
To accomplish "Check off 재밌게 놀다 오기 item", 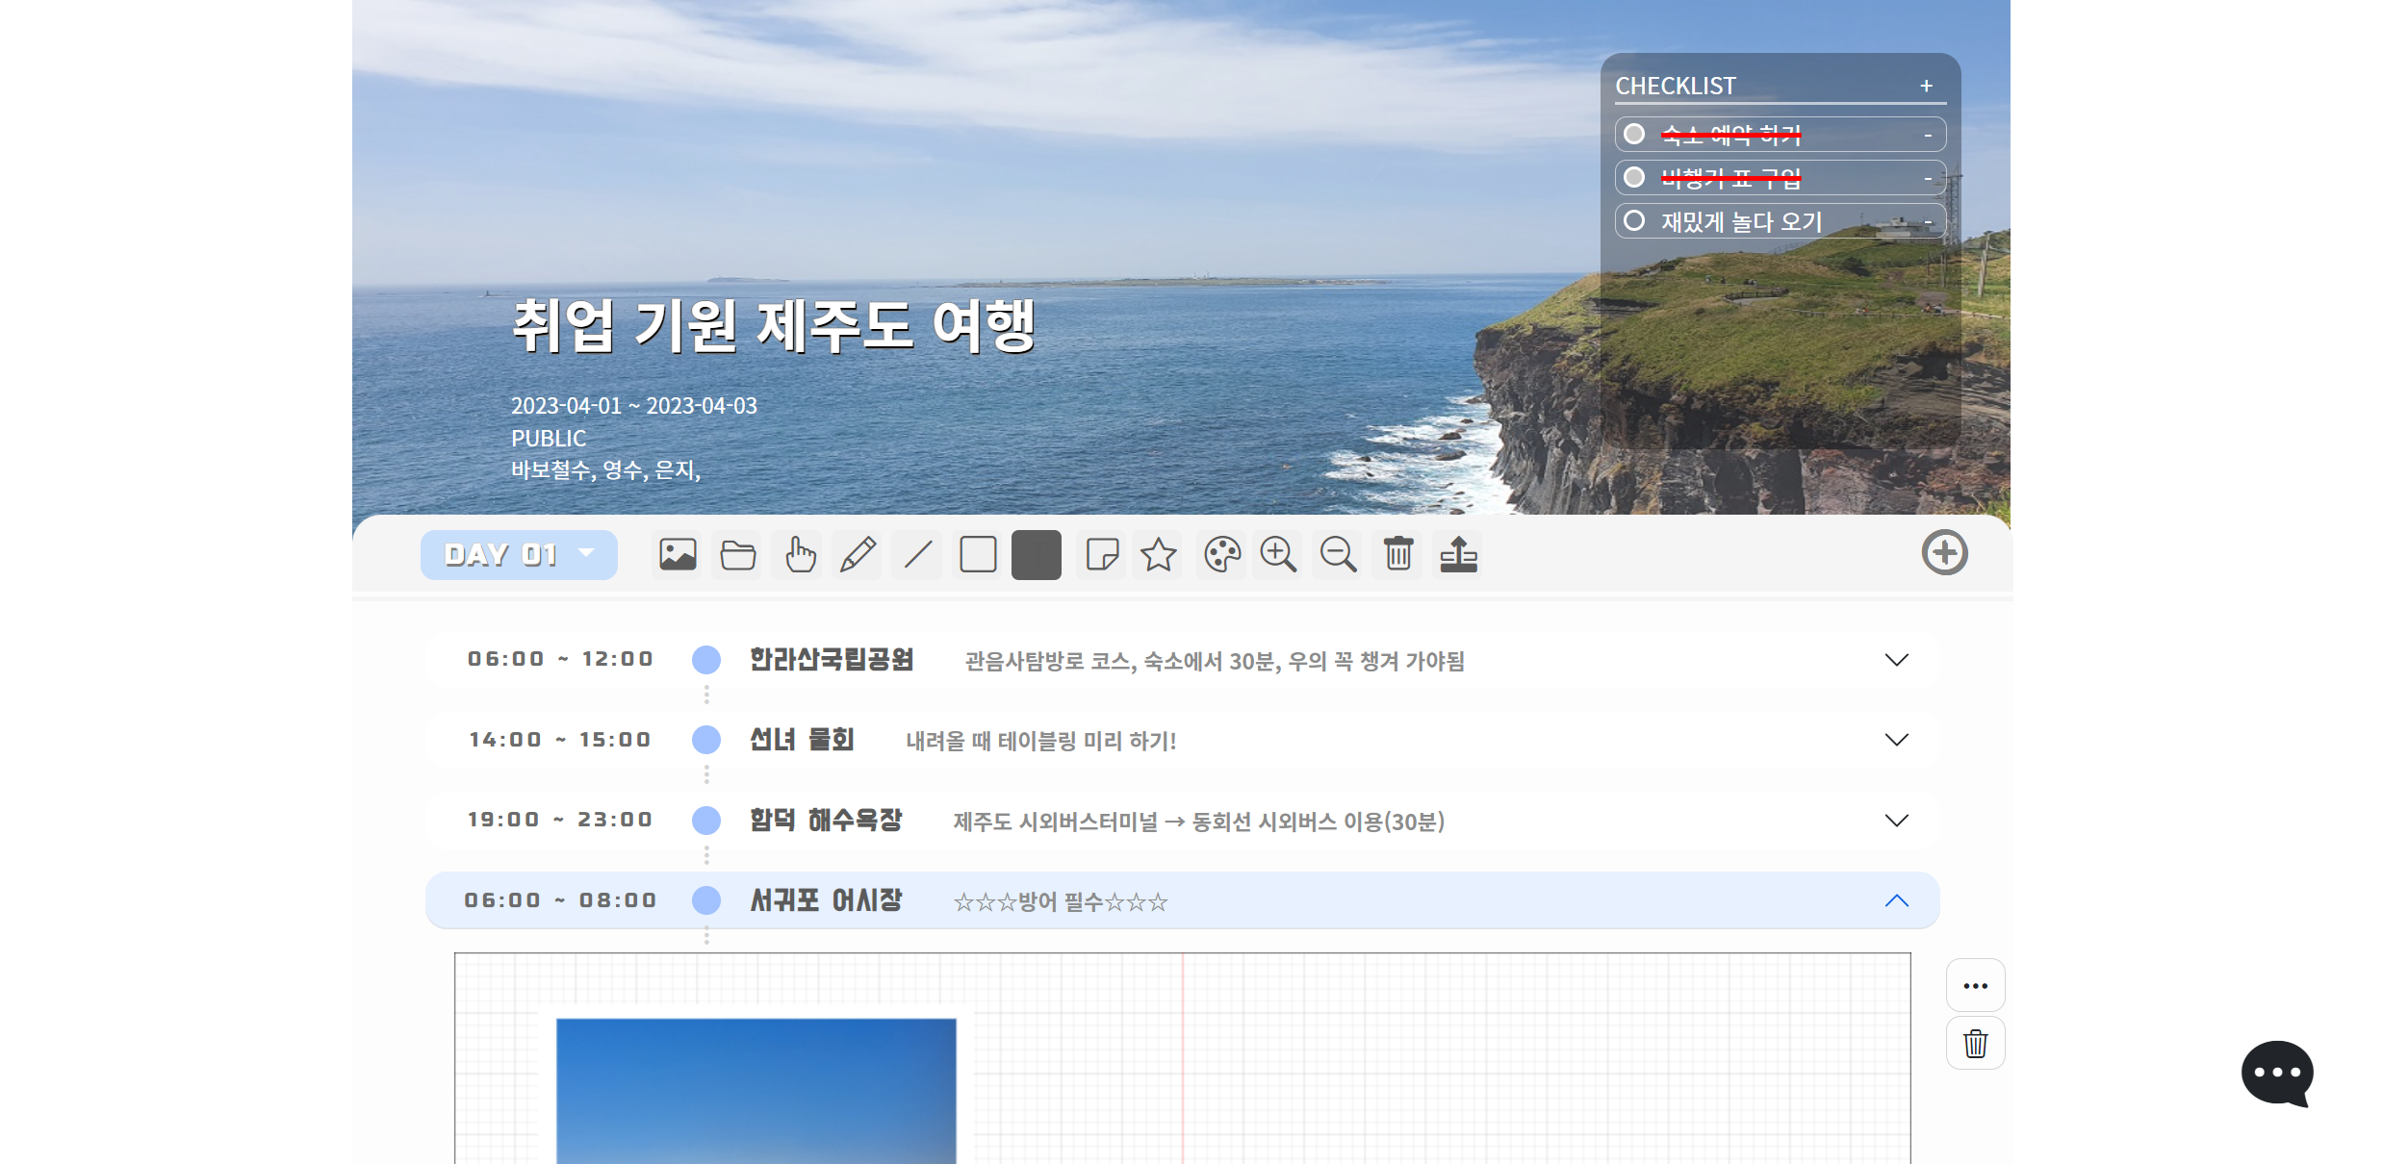I will tap(1634, 221).
